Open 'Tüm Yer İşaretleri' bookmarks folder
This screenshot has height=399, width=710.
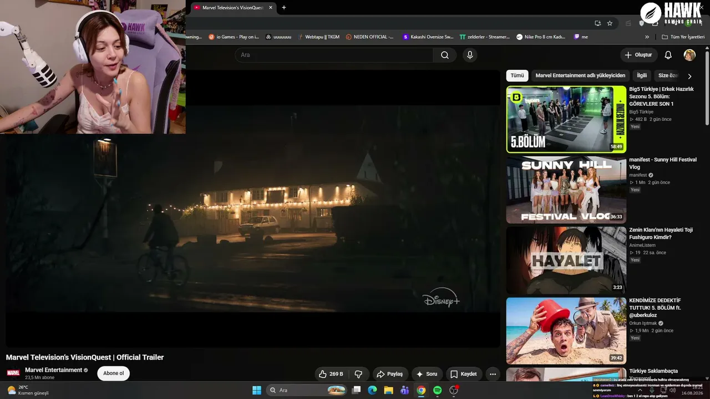(x=683, y=37)
